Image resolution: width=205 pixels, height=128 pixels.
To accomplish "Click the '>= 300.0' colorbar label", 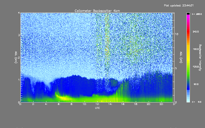I will point(197,14).
